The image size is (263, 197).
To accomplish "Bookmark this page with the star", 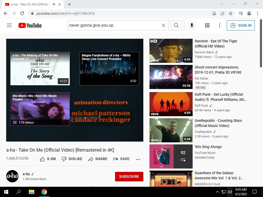I will click(x=231, y=13).
